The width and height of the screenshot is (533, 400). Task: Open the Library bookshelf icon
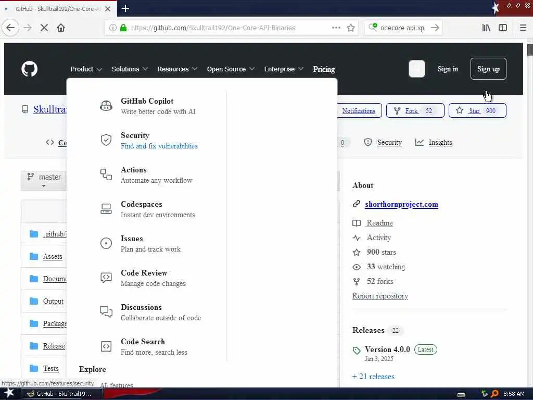(x=486, y=28)
